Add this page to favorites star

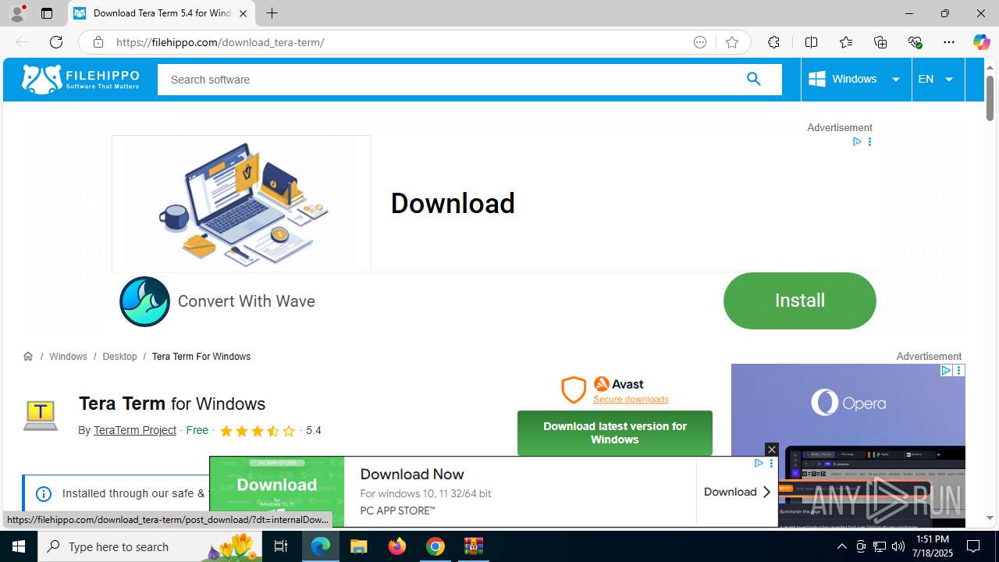coord(732,42)
